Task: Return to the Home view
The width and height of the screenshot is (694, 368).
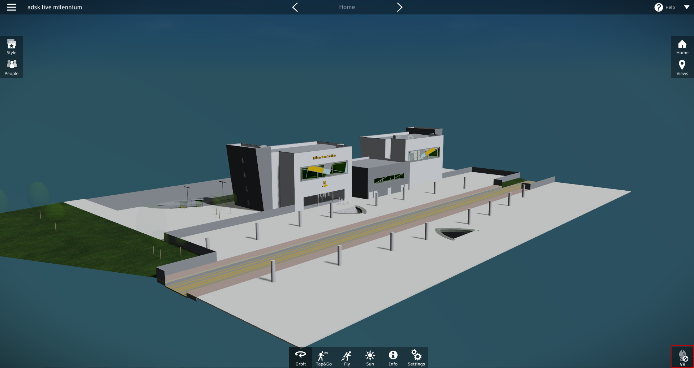Action: click(x=682, y=47)
